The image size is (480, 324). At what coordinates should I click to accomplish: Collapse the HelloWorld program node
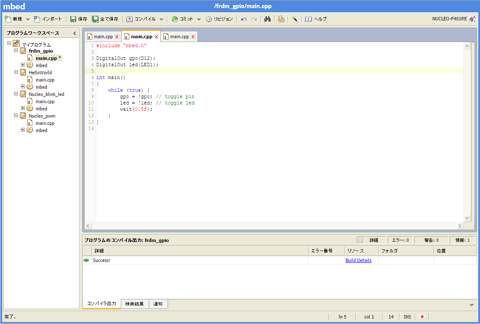tap(16, 72)
